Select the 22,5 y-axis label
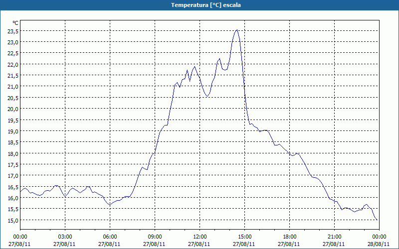The height and width of the screenshot is (249, 399). (x=12, y=53)
